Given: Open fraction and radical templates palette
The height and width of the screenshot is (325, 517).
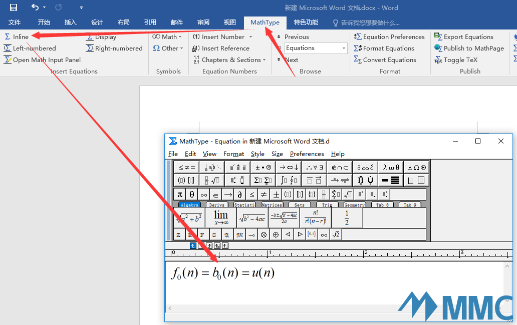Looking at the screenshot, I should [212, 180].
